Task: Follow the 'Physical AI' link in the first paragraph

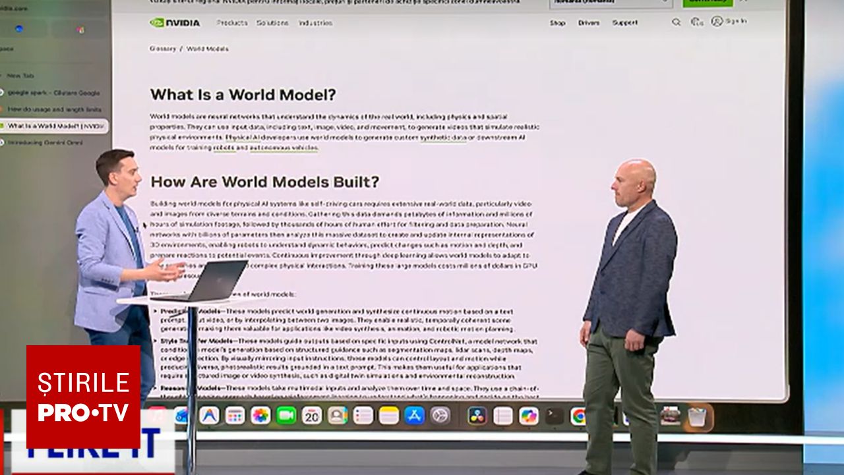Action: point(241,137)
